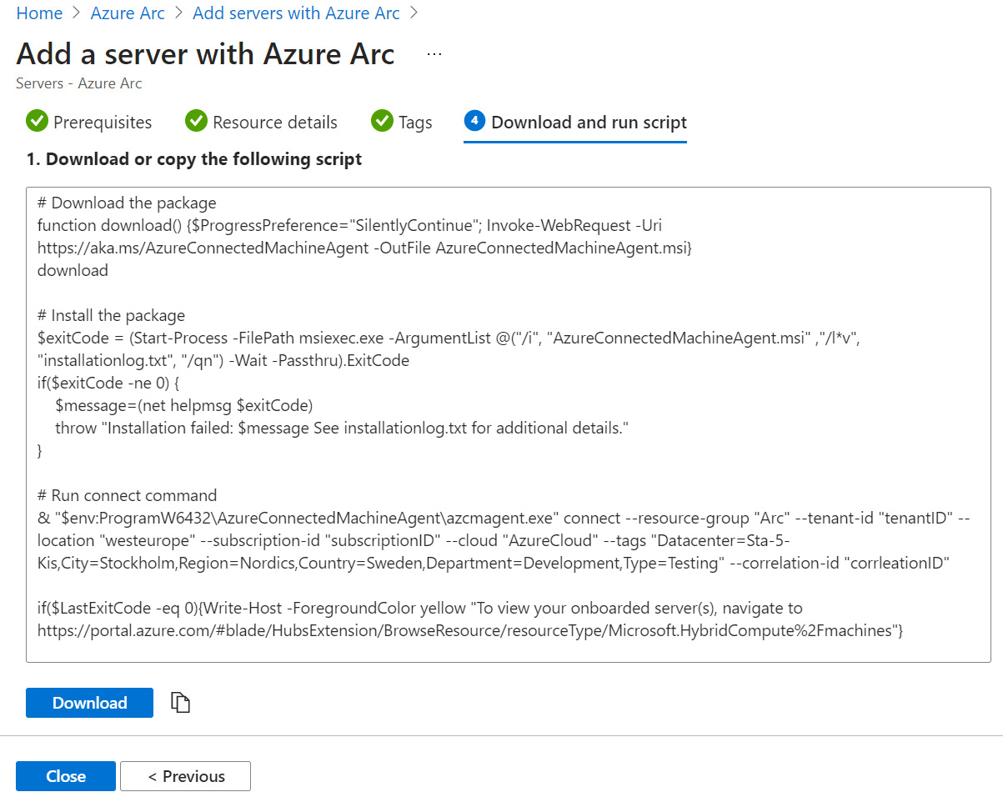Click the standalone 'download' call line in script
1003x807 pixels.
click(73, 270)
